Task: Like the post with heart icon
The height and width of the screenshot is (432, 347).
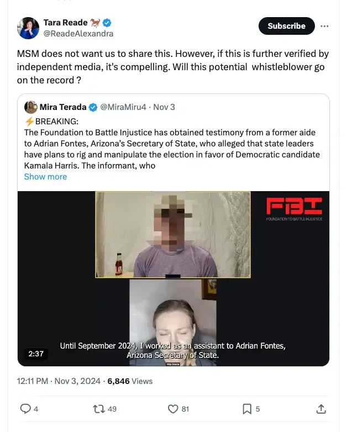Action: pyautogui.click(x=173, y=409)
